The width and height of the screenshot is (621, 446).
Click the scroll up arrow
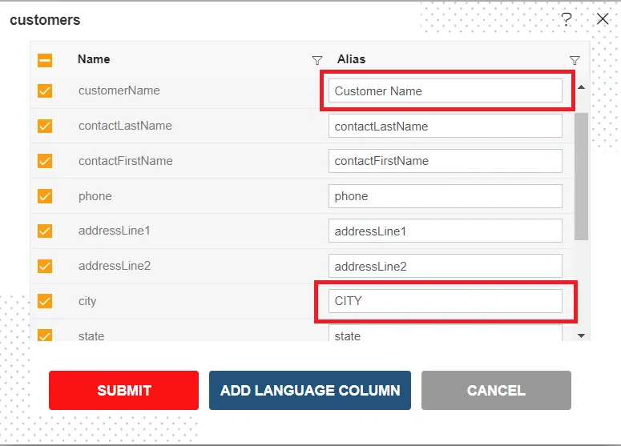tap(581, 87)
